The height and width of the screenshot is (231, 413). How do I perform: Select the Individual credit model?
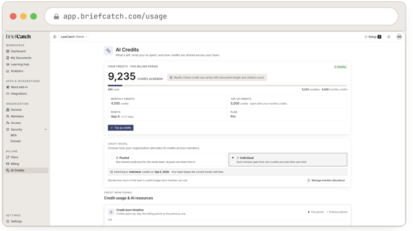point(288,160)
